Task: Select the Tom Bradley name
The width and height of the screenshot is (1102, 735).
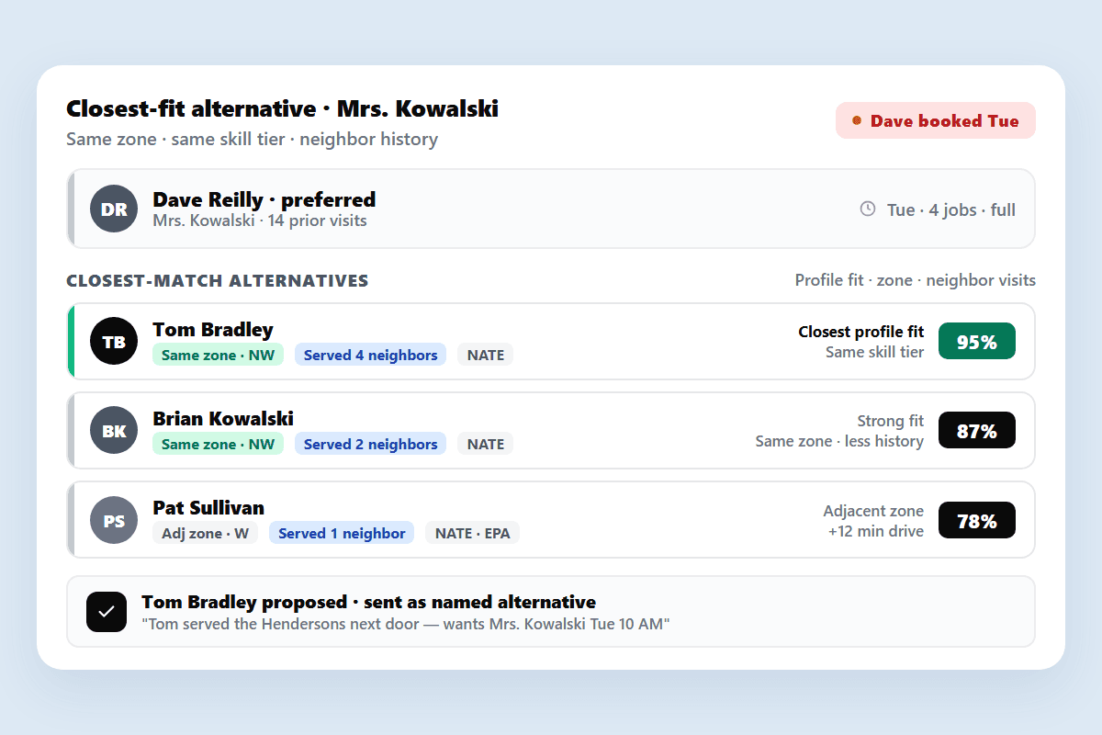Action: [x=213, y=329]
